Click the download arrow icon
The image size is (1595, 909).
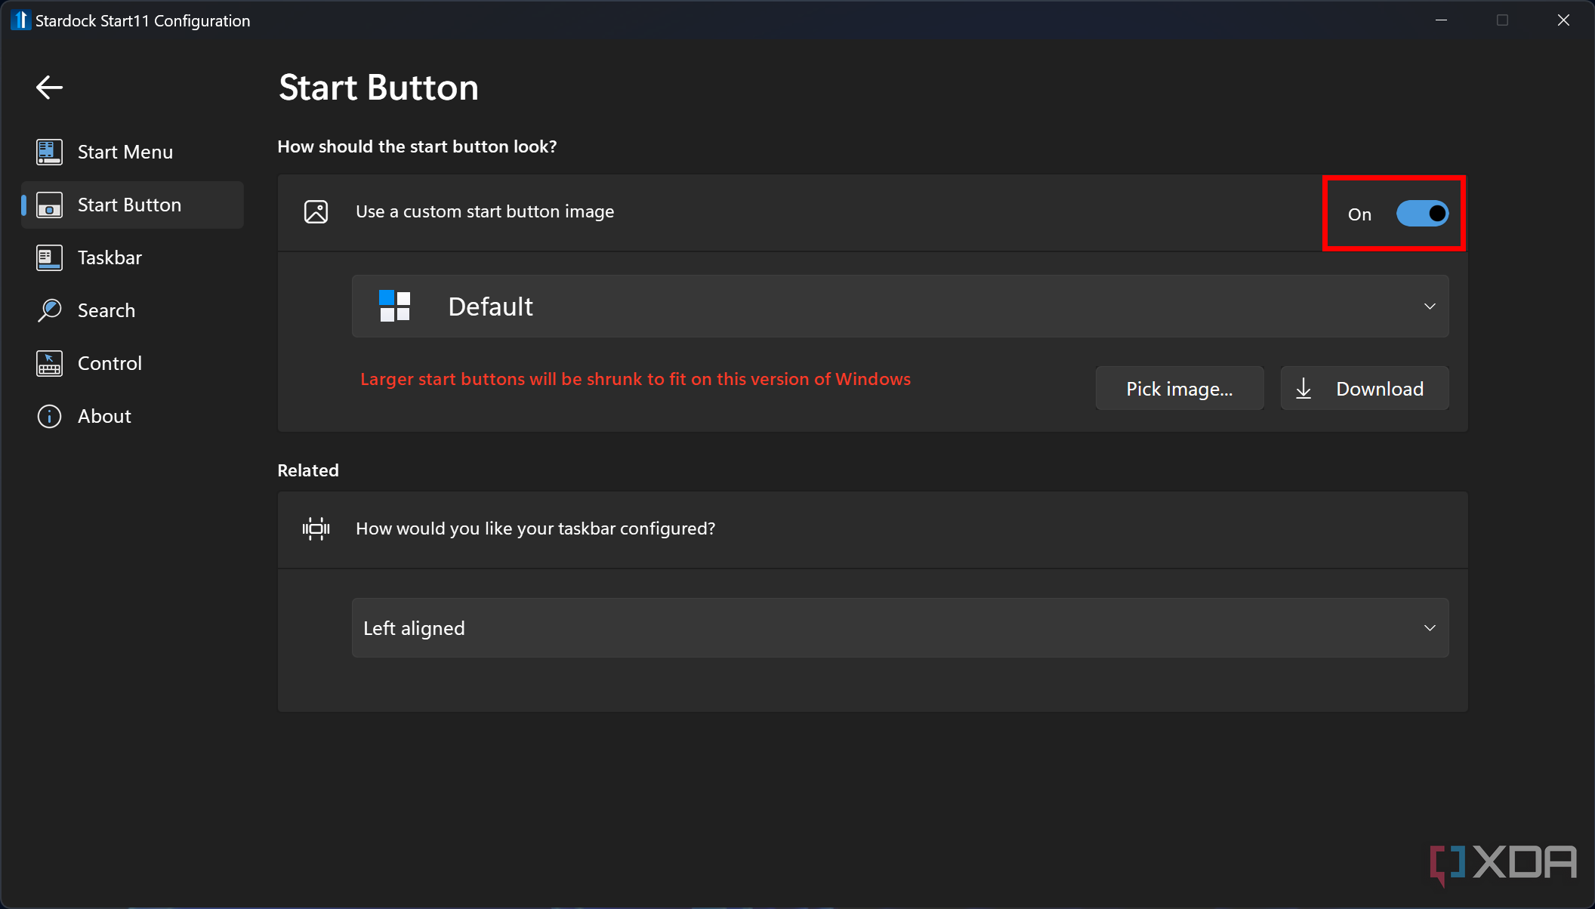tap(1303, 389)
